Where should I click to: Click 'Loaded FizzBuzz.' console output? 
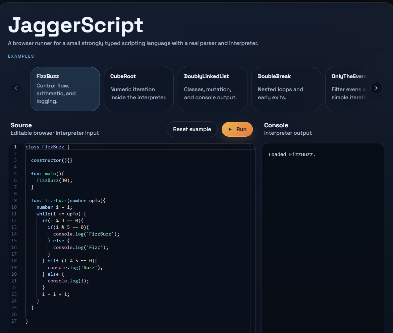[292, 154]
